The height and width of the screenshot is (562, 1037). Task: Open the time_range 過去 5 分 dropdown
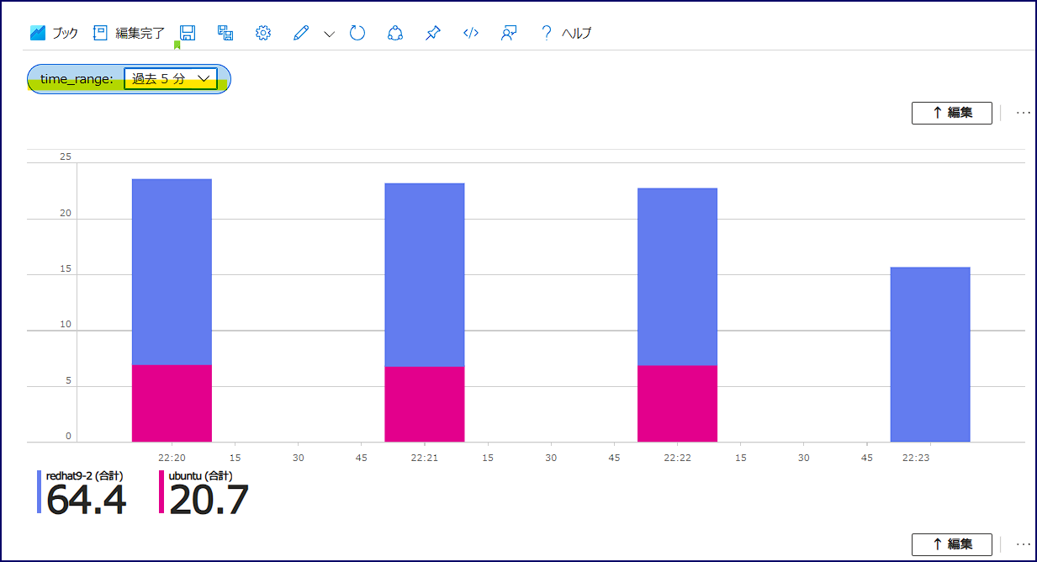[171, 79]
